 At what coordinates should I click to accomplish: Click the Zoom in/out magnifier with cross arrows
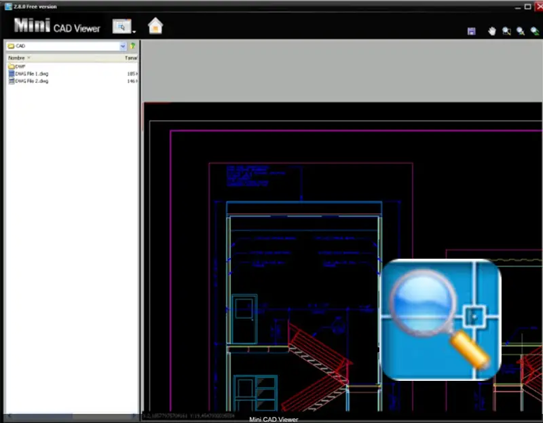pos(521,31)
